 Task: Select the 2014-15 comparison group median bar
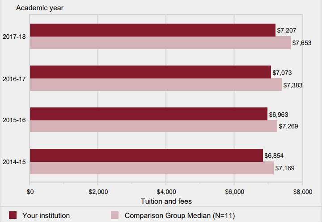[x=152, y=168]
